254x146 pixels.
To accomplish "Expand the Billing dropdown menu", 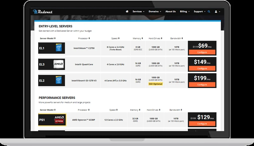I will coord(185,11).
